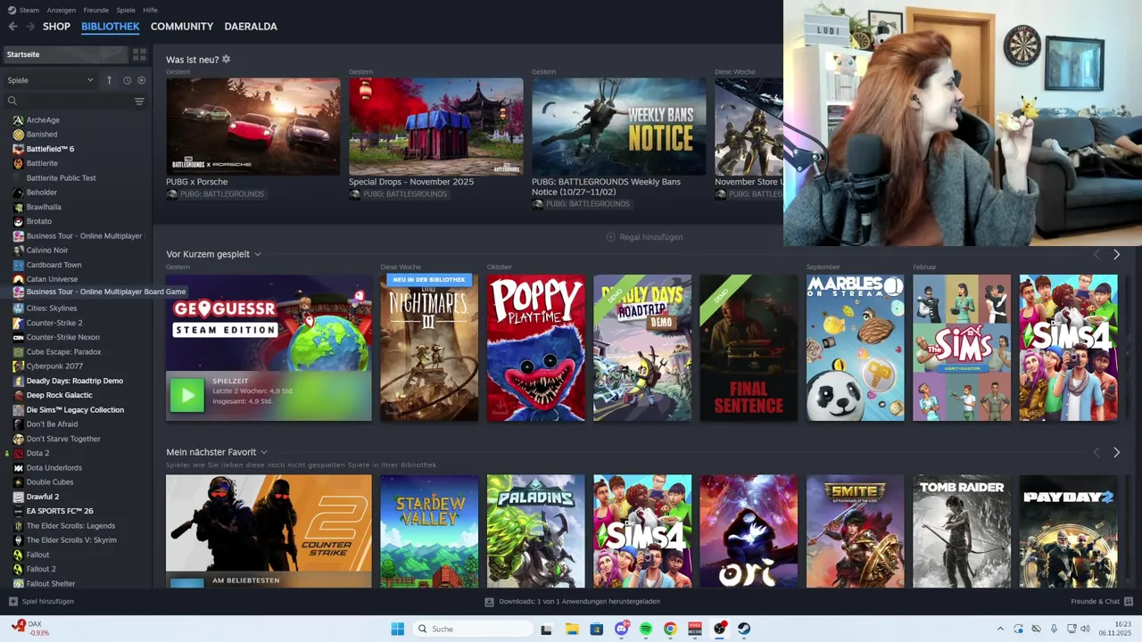Select Cyberpunk 2077 in the library list
The width and height of the screenshot is (1142, 642).
54,366
